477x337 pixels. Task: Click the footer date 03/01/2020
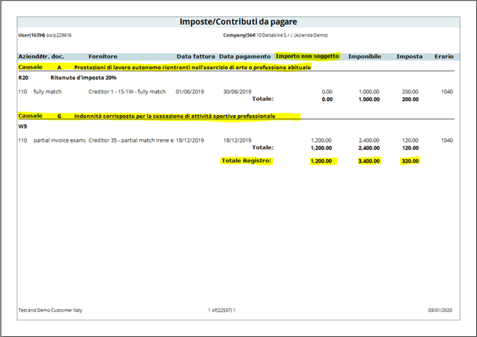(440, 310)
